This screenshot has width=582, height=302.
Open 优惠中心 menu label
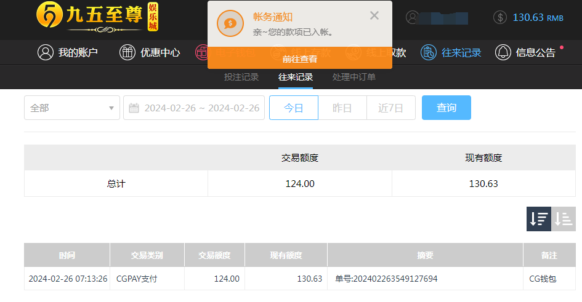pos(160,53)
